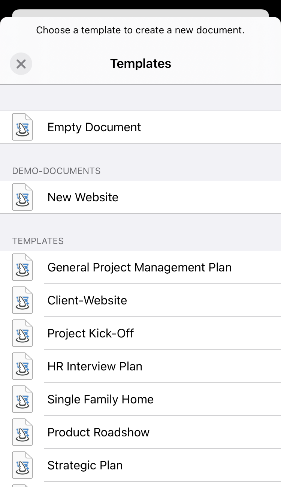This screenshot has height=487, width=281.
Task: Select HR Interview Plan template
Action: pos(95,366)
